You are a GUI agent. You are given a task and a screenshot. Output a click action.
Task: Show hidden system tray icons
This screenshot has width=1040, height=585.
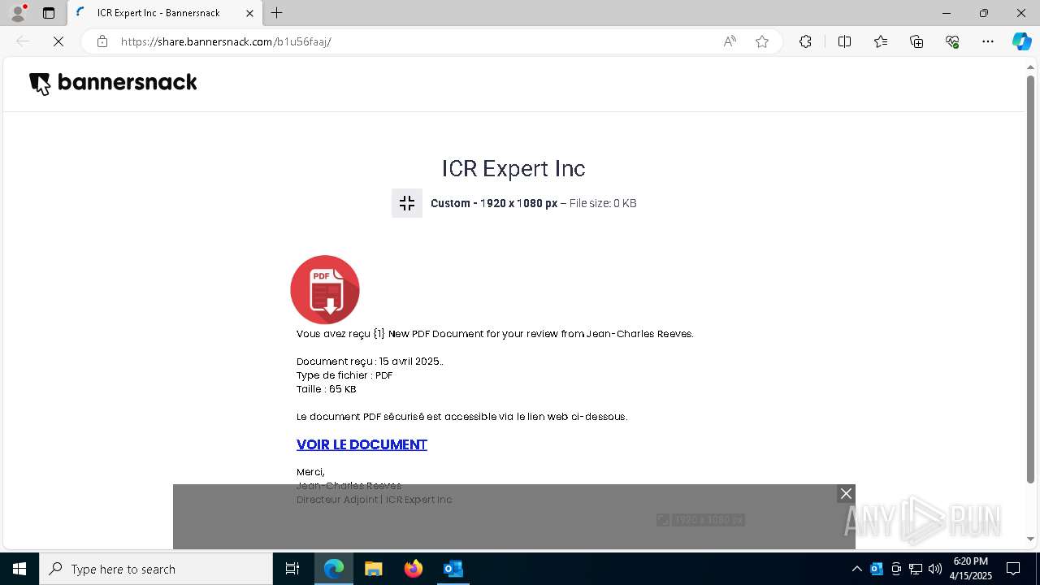click(856, 569)
